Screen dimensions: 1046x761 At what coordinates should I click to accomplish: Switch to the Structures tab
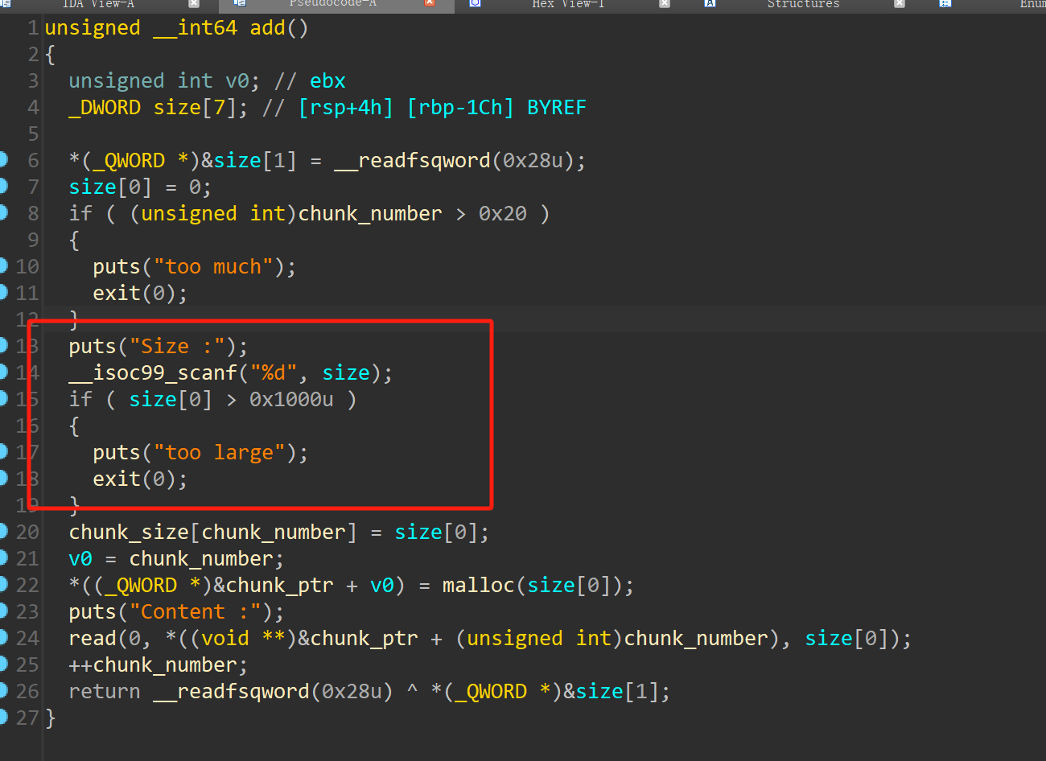(x=803, y=4)
